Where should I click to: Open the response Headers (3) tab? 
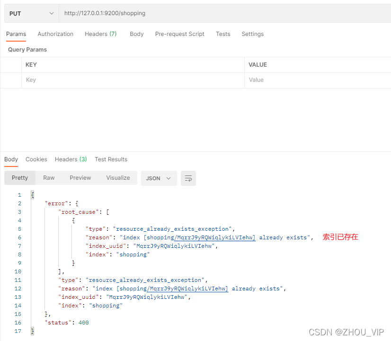(71, 159)
